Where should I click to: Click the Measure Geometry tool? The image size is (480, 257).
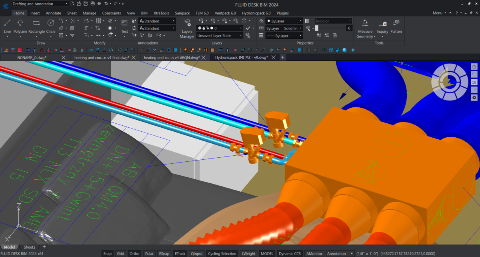[x=365, y=28]
